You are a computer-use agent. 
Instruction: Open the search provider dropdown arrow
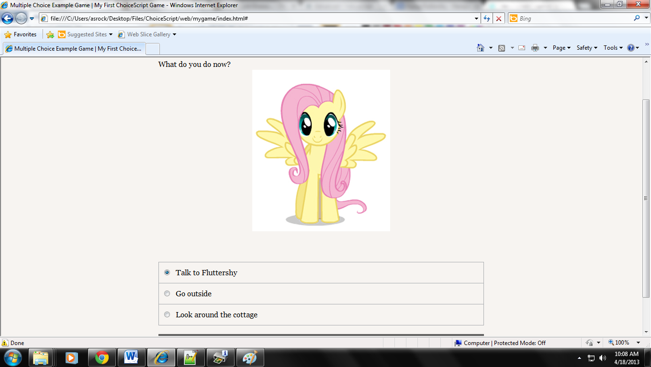[x=645, y=19]
